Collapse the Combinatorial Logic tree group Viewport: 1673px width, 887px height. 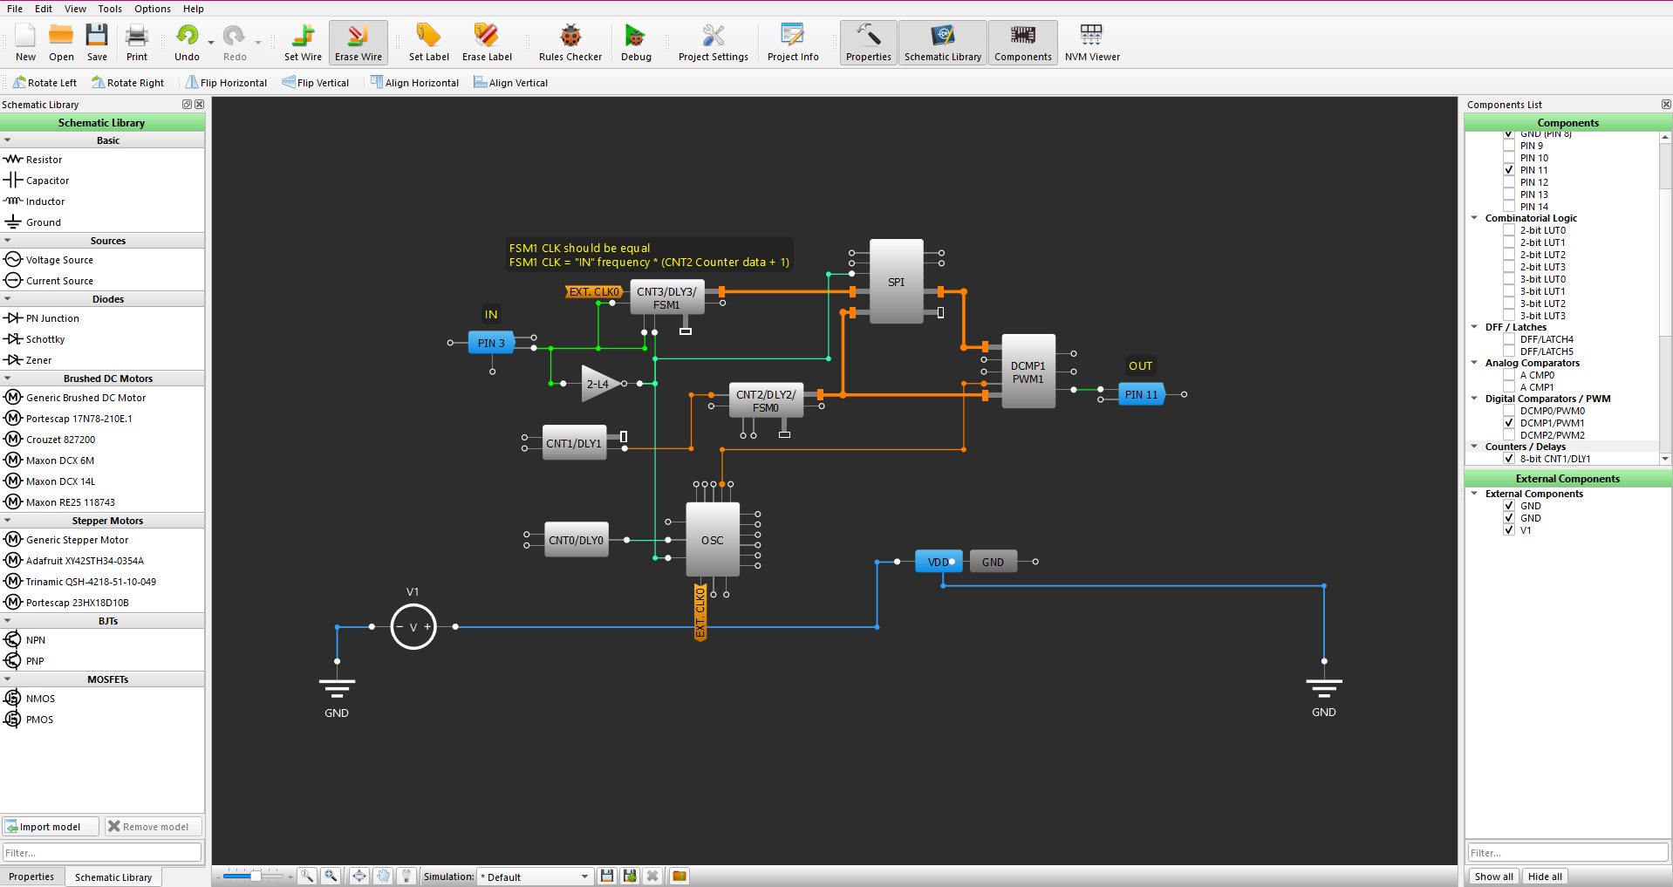[x=1474, y=218]
